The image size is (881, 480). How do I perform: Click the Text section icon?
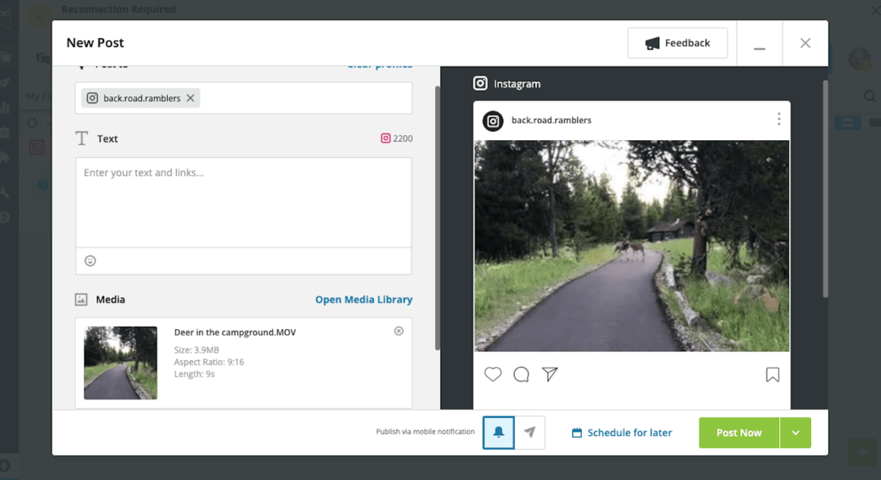[81, 138]
